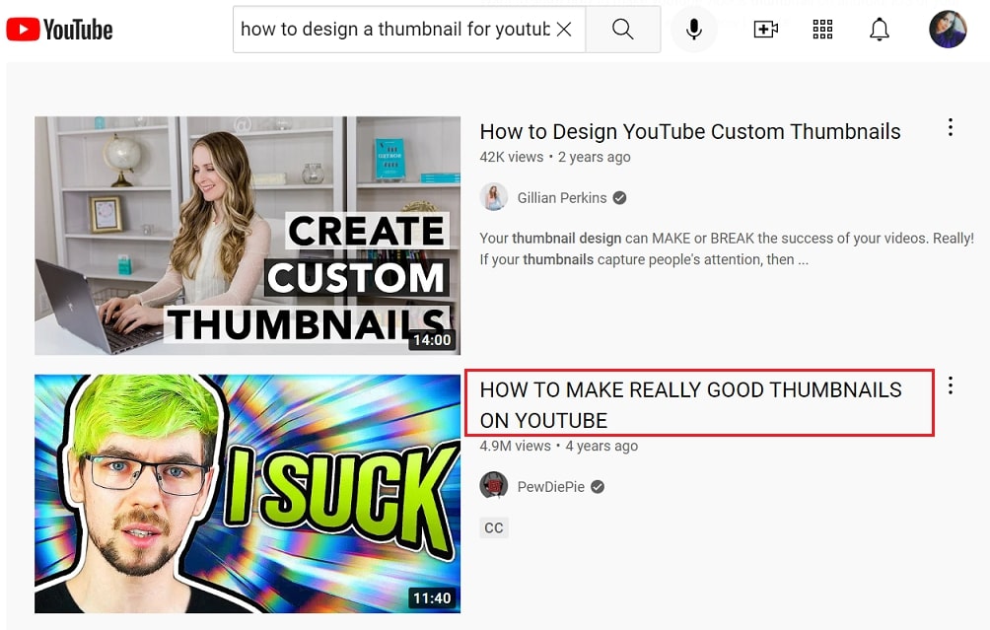Open "HOW TO MAKE REALLY GOOD THUMBNAILS" title
The image size is (990, 630).
click(690, 404)
